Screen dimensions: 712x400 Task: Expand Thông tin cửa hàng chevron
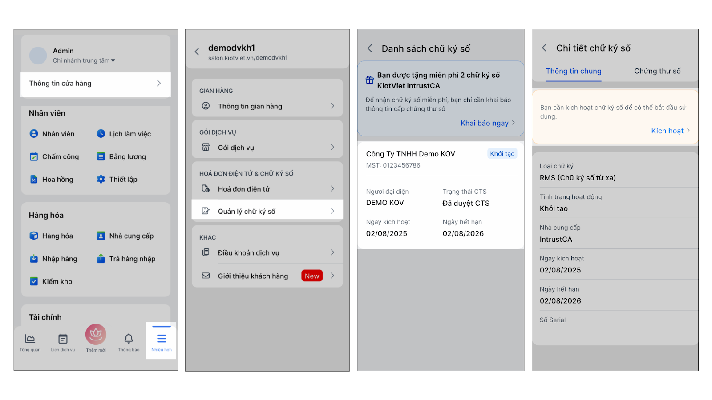[x=159, y=83]
